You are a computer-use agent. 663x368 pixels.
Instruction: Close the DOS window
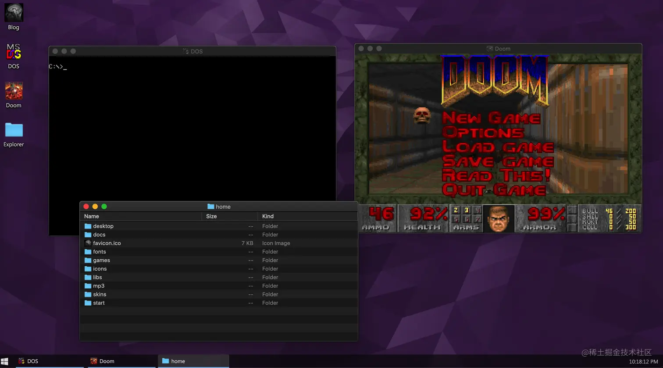coord(55,51)
